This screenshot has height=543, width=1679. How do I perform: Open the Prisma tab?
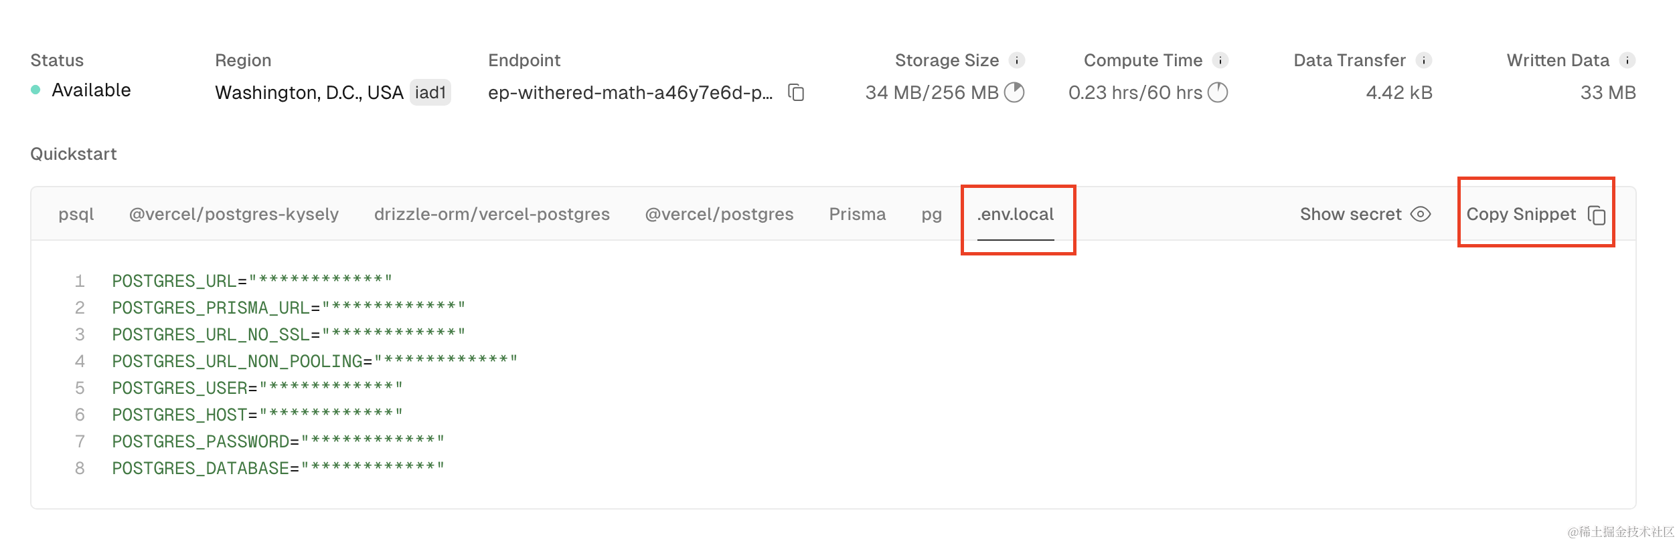857,214
